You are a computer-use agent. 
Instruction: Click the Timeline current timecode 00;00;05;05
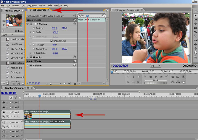tap(9, 93)
